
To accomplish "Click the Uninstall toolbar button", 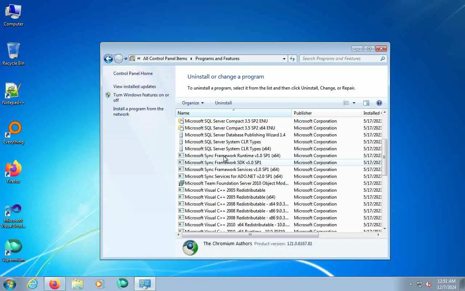I will 223,103.
